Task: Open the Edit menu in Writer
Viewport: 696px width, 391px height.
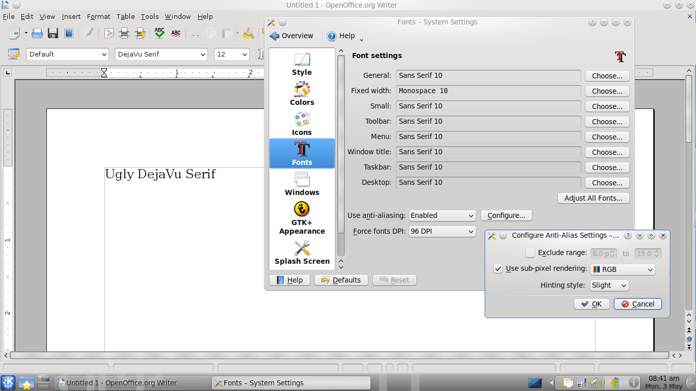Action: pos(27,16)
